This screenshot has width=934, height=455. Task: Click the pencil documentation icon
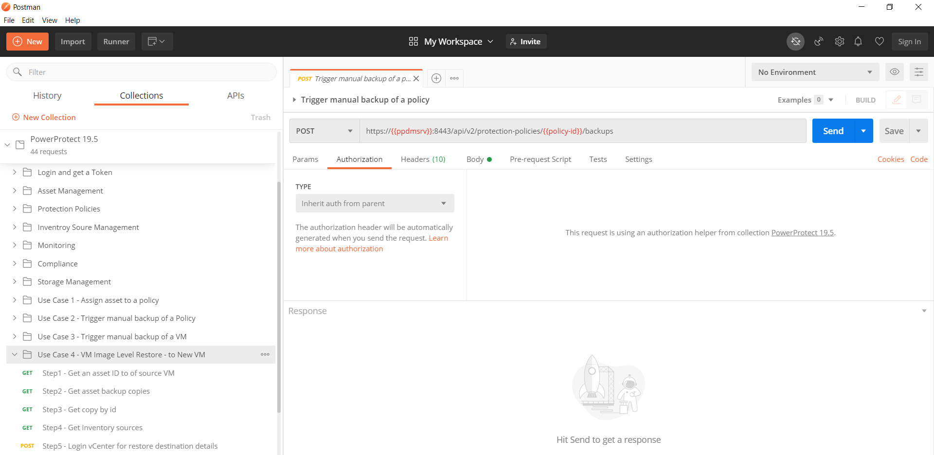(x=897, y=100)
